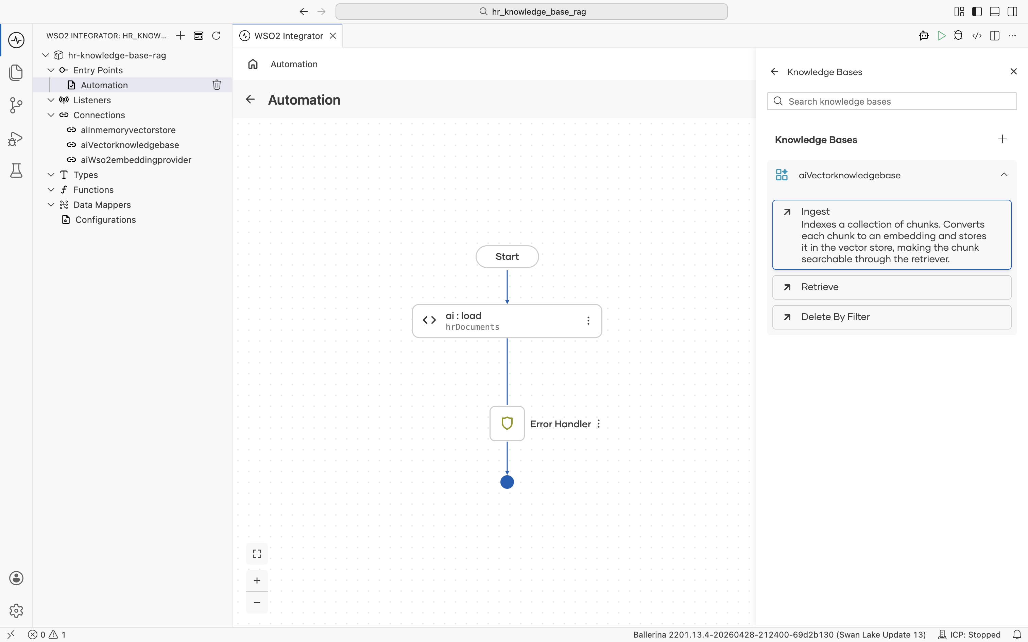Focus the Search knowledge bases field
Image resolution: width=1028 pixels, height=642 pixels.
coord(892,102)
